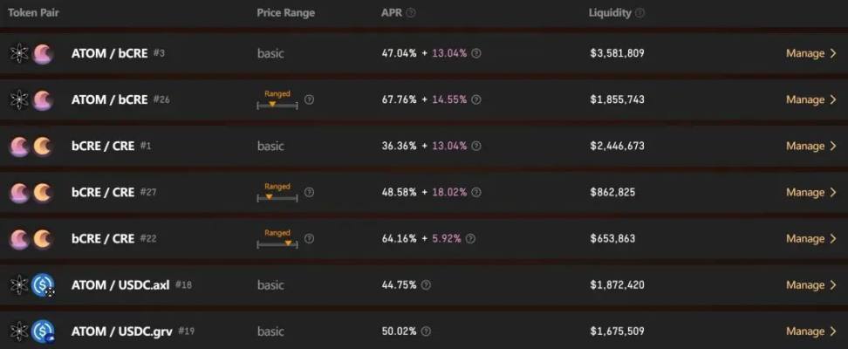
Task: Expand Manage for bCRE / CRE #1
Action: [x=810, y=146]
